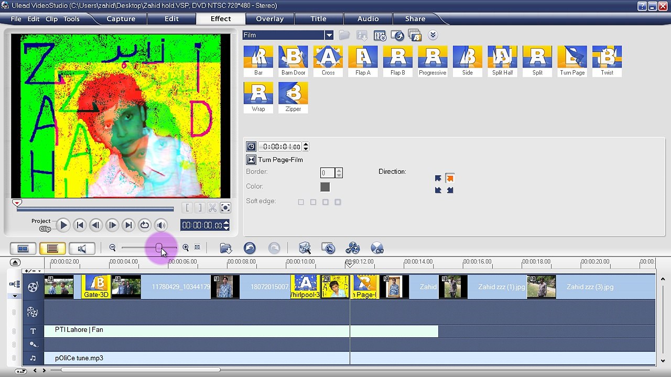Set direction to top-right arrow
Image resolution: width=671 pixels, height=377 pixels.
point(450,179)
